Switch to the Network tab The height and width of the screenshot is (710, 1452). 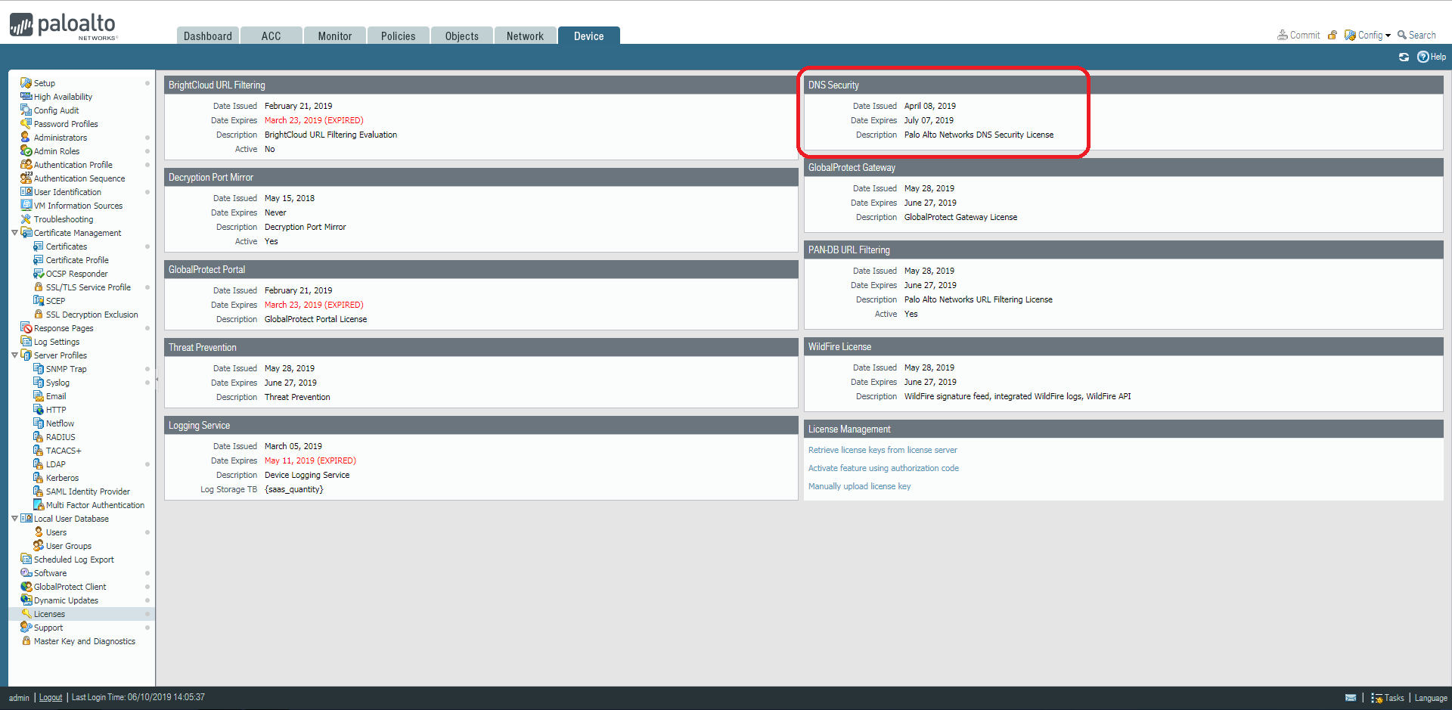[x=526, y=36]
